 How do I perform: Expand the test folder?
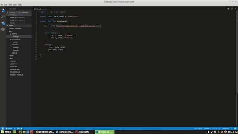click(19, 58)
